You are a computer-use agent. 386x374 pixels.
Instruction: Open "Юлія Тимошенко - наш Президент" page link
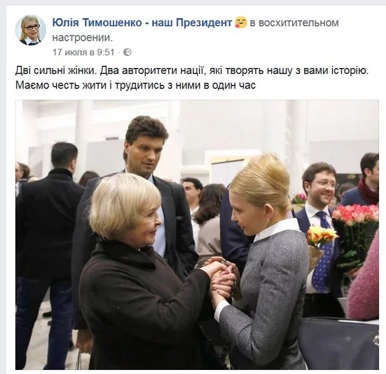pyautogui.click(x=142, y=23)
